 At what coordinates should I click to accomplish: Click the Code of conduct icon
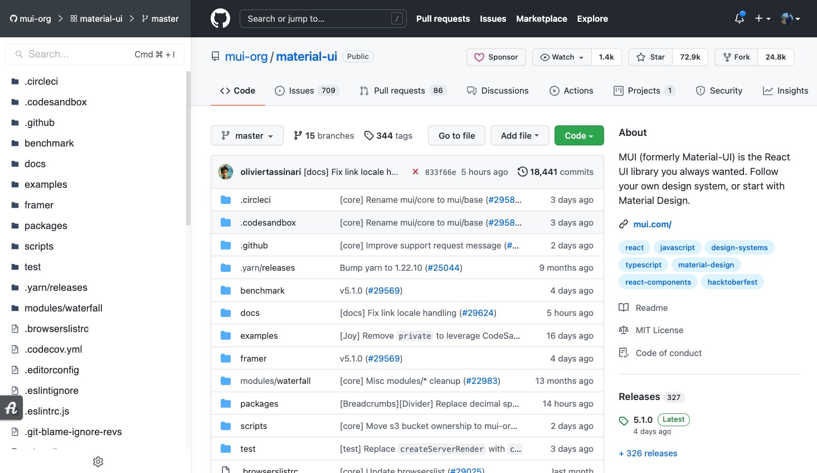(624, 353)
